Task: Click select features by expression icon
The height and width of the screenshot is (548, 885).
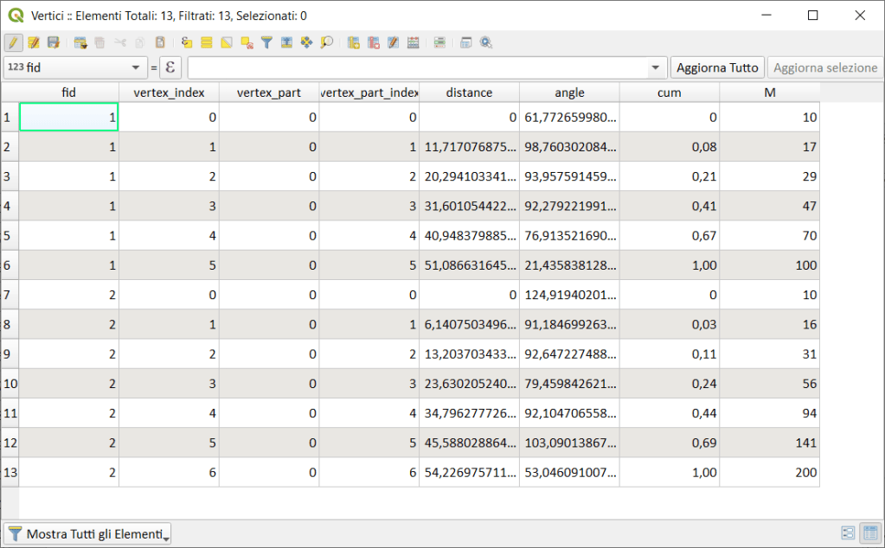Action: (186, 42)
